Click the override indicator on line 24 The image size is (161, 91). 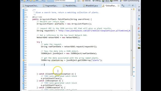23,19
